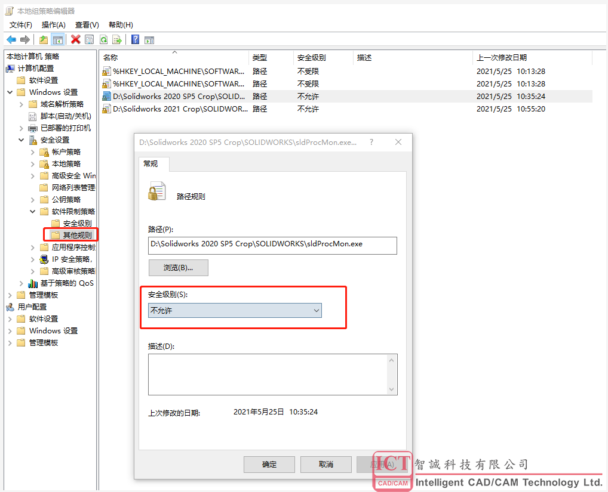Collapse the 软件限制策略 node
This screenshot has width=608, height=492.
point(33,212)
